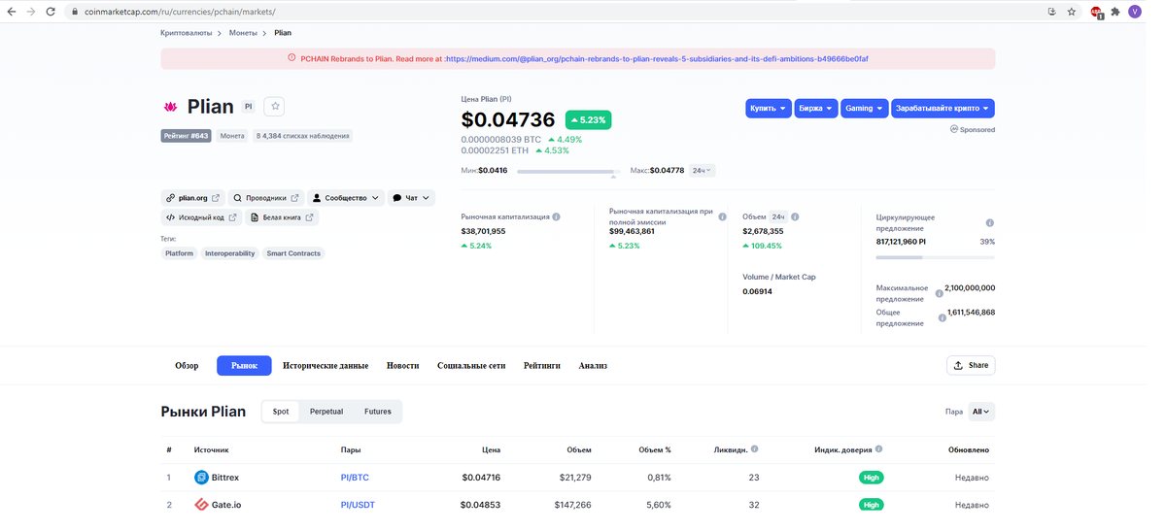Viewport: 1166px width, 531px height.
Task: Open the Проводники explorers link
Action: point(266,198)
